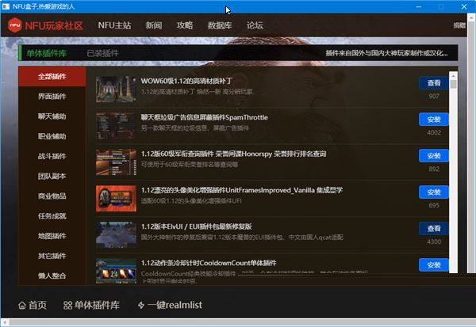This screenshot has height=327, width=476.
Task: Select the 职业辅助 category
Action: click(x=52, y=136)
